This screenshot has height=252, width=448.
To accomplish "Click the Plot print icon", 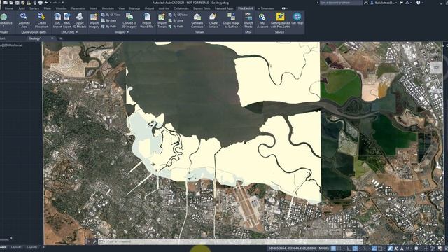I will coord(41,3).
